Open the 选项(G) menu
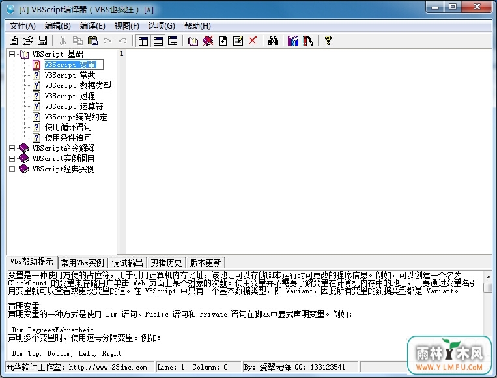 pyautogui.click(x=162, y=26)
